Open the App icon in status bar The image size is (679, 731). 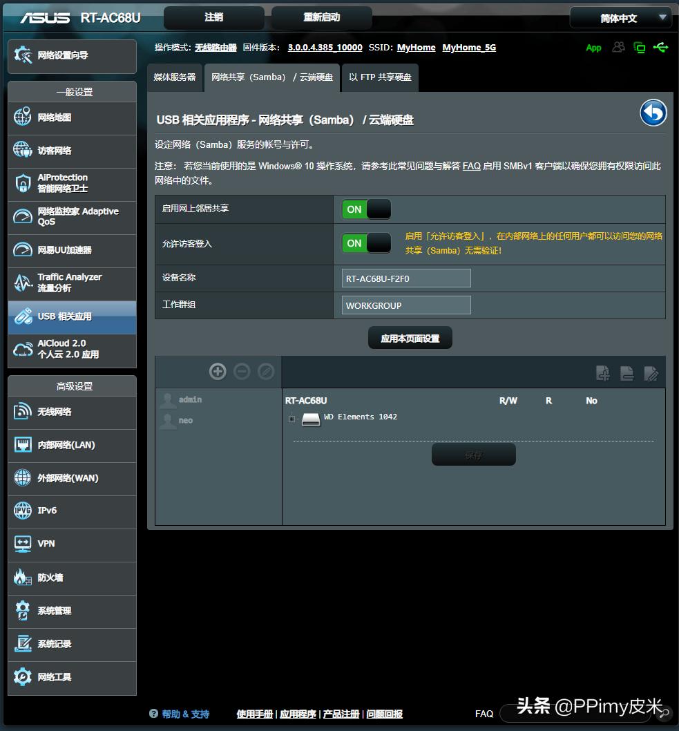(x=593, y=48)
